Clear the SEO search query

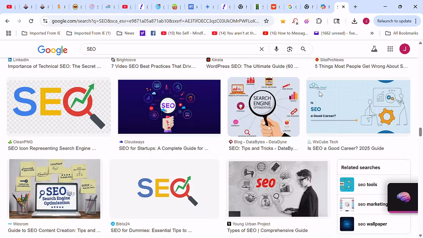(262, 49)
